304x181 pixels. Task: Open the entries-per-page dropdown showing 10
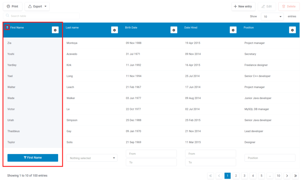272,17
